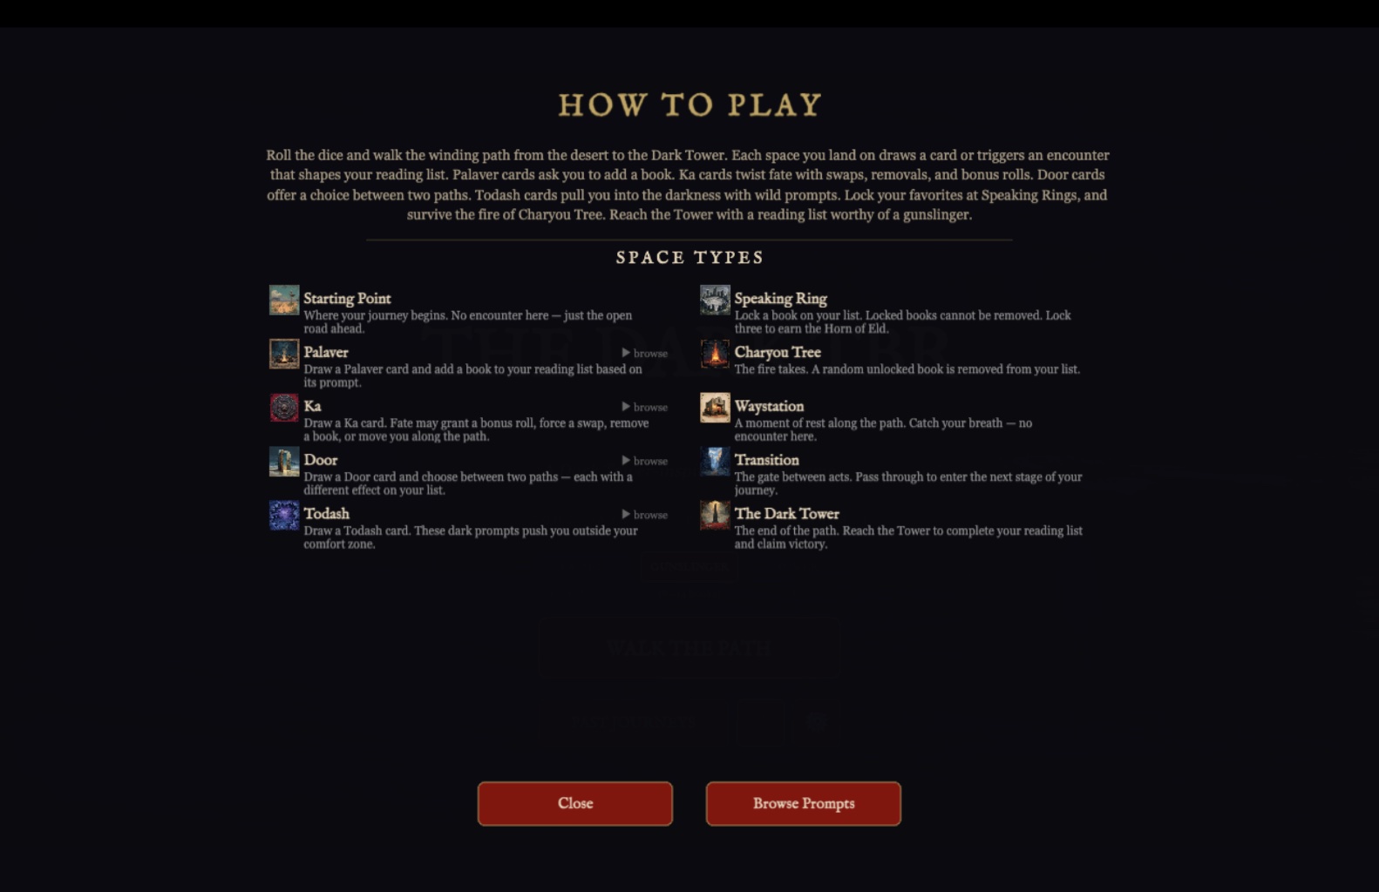Expand browse for Todash cards

point(644,515)
